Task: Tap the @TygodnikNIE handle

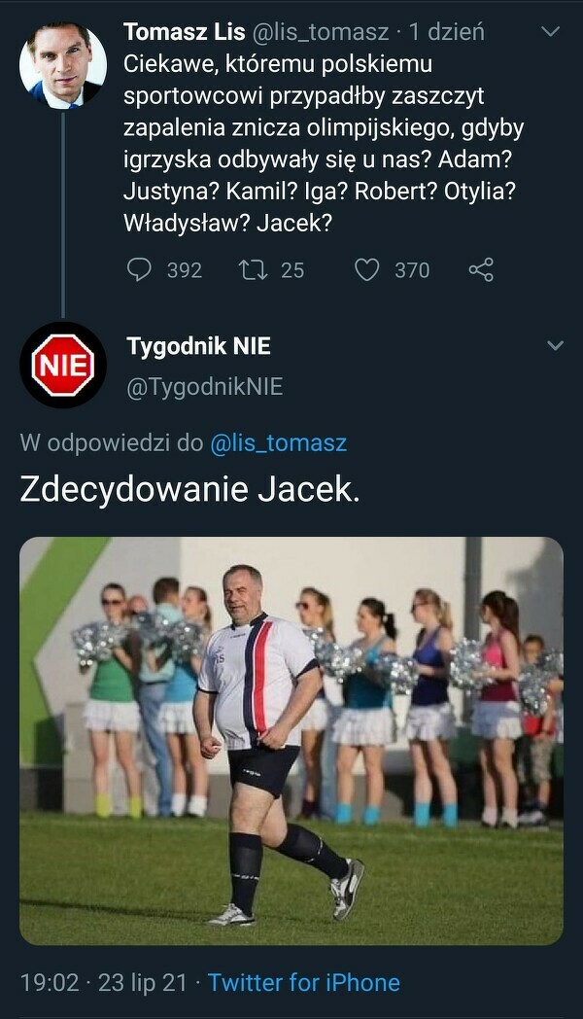Action: pyautogui.click(x=204, y=387)
